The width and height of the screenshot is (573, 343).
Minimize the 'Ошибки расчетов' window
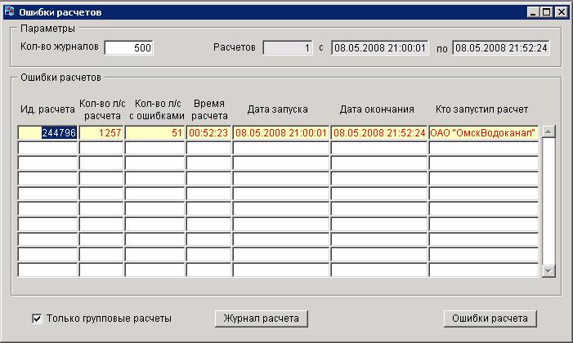point(534,12)
